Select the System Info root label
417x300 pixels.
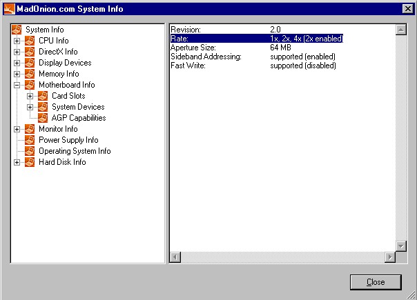45,30
